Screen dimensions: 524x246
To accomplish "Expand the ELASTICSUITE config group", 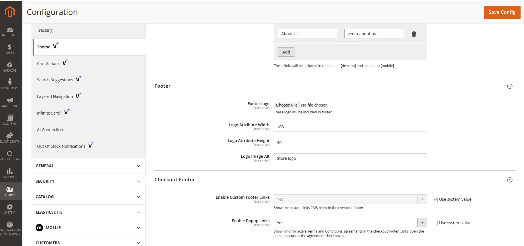I will point(88,212).
